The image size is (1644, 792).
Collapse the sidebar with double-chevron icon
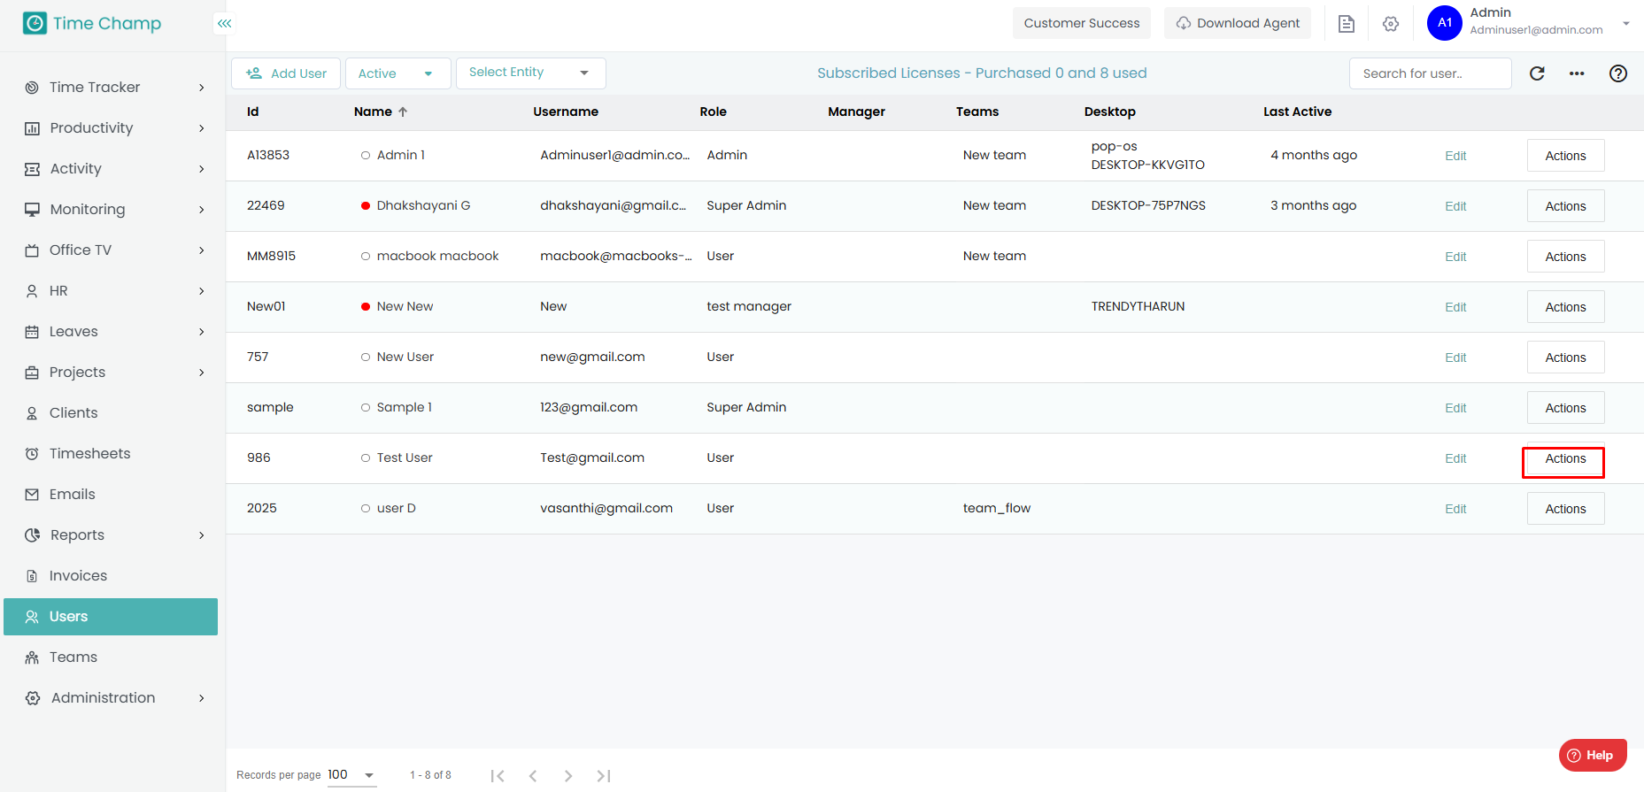pos(225,24)
